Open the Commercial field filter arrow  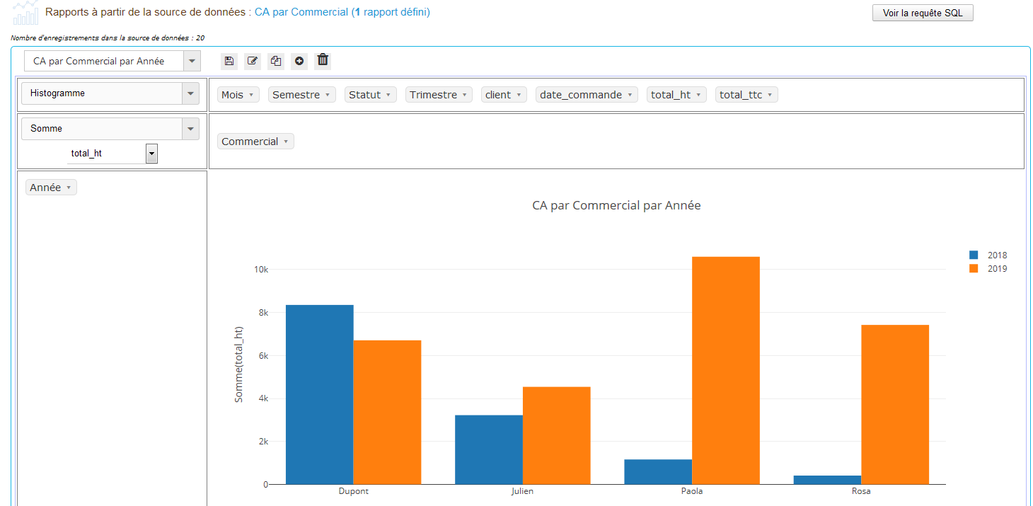[x=286, y=142]
